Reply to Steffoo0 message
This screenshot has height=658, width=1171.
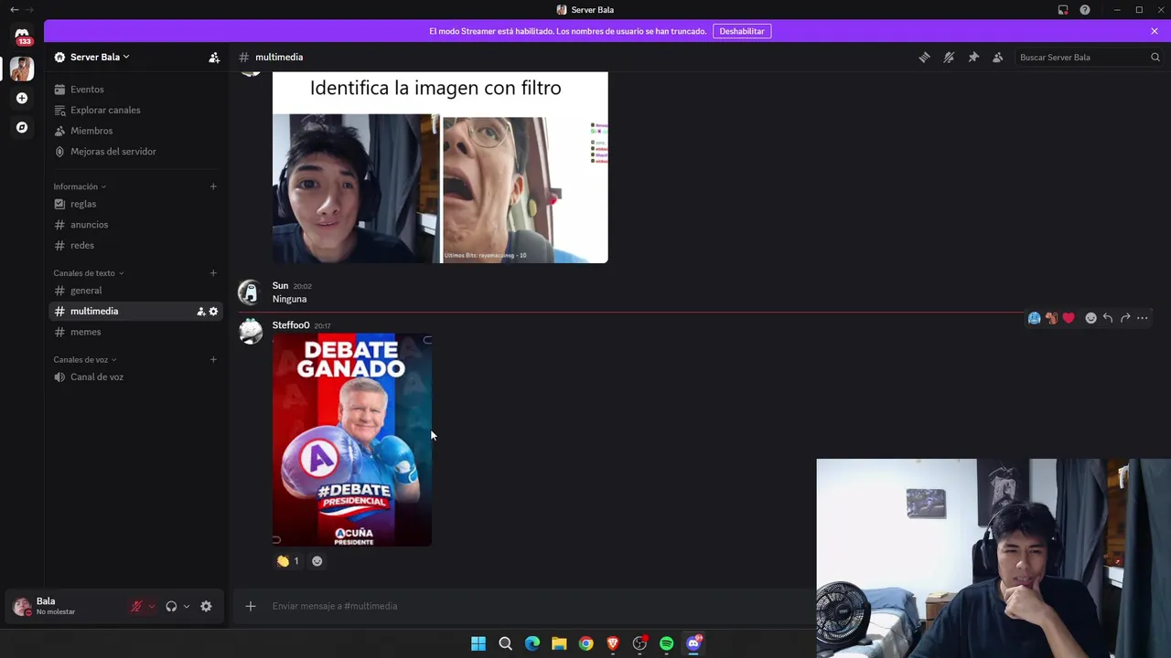(x=1108, y=318)
